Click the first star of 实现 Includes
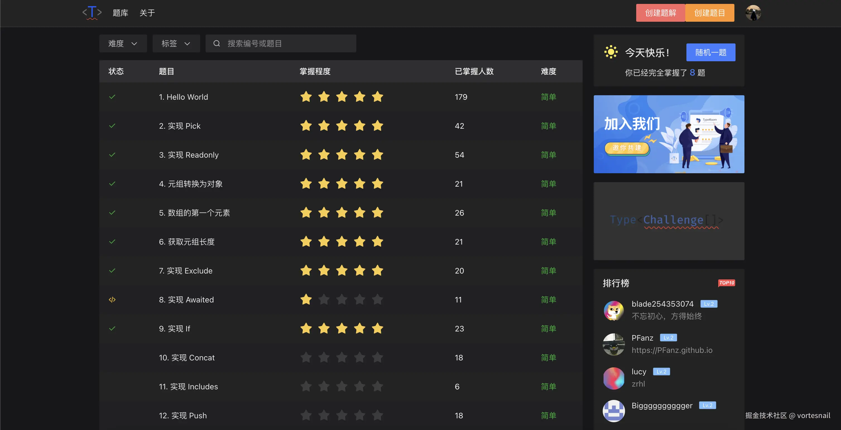Viewport: 841px width, 430px height. (x=306, y=387)
